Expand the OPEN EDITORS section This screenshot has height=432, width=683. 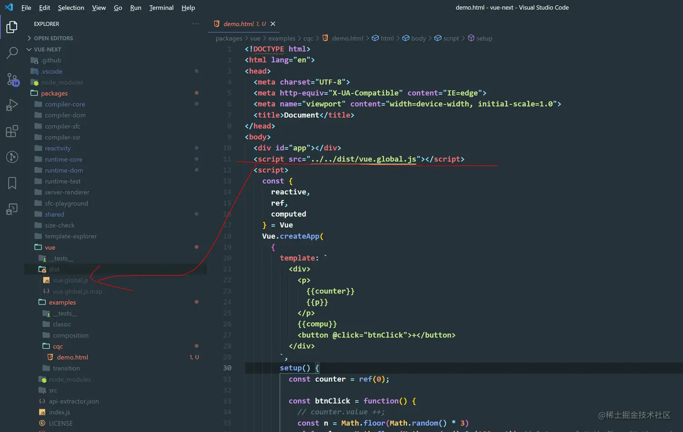[28, 38]
